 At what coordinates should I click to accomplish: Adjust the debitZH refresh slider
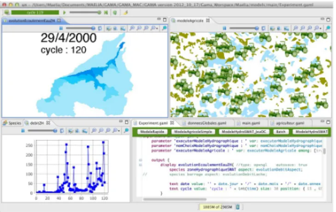42,131
